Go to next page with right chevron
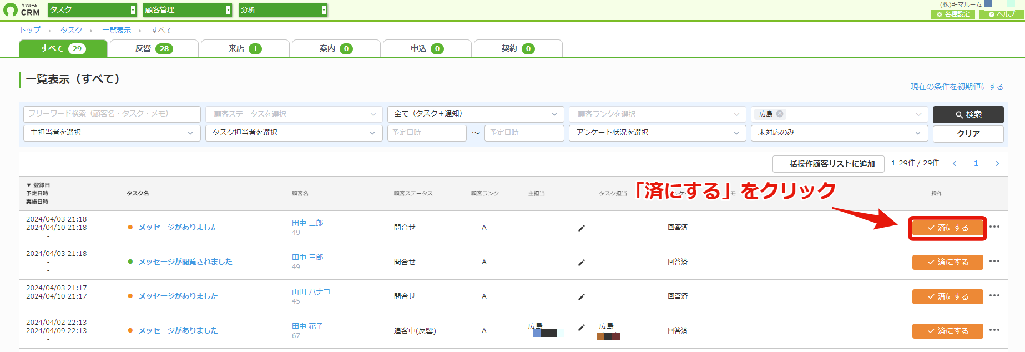This screenshot has height=352, width=1025. pyautogui.click(x=997, y=163)
